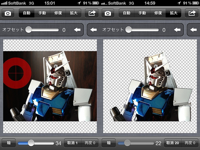The width and height of the screenshot is (200, 150).
Task: Click arrow in the cut-off panel at far right
Action: (x=194, y=30)
